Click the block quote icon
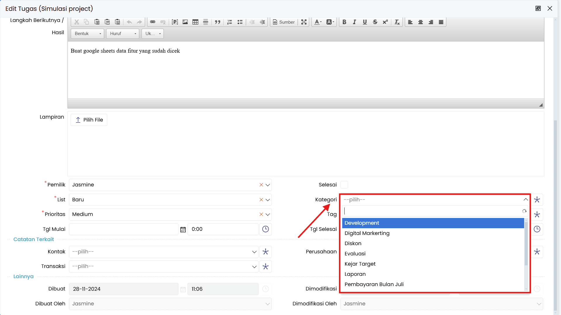The height and width of the screenshot is (315, 561). click(x=217, y=22)
